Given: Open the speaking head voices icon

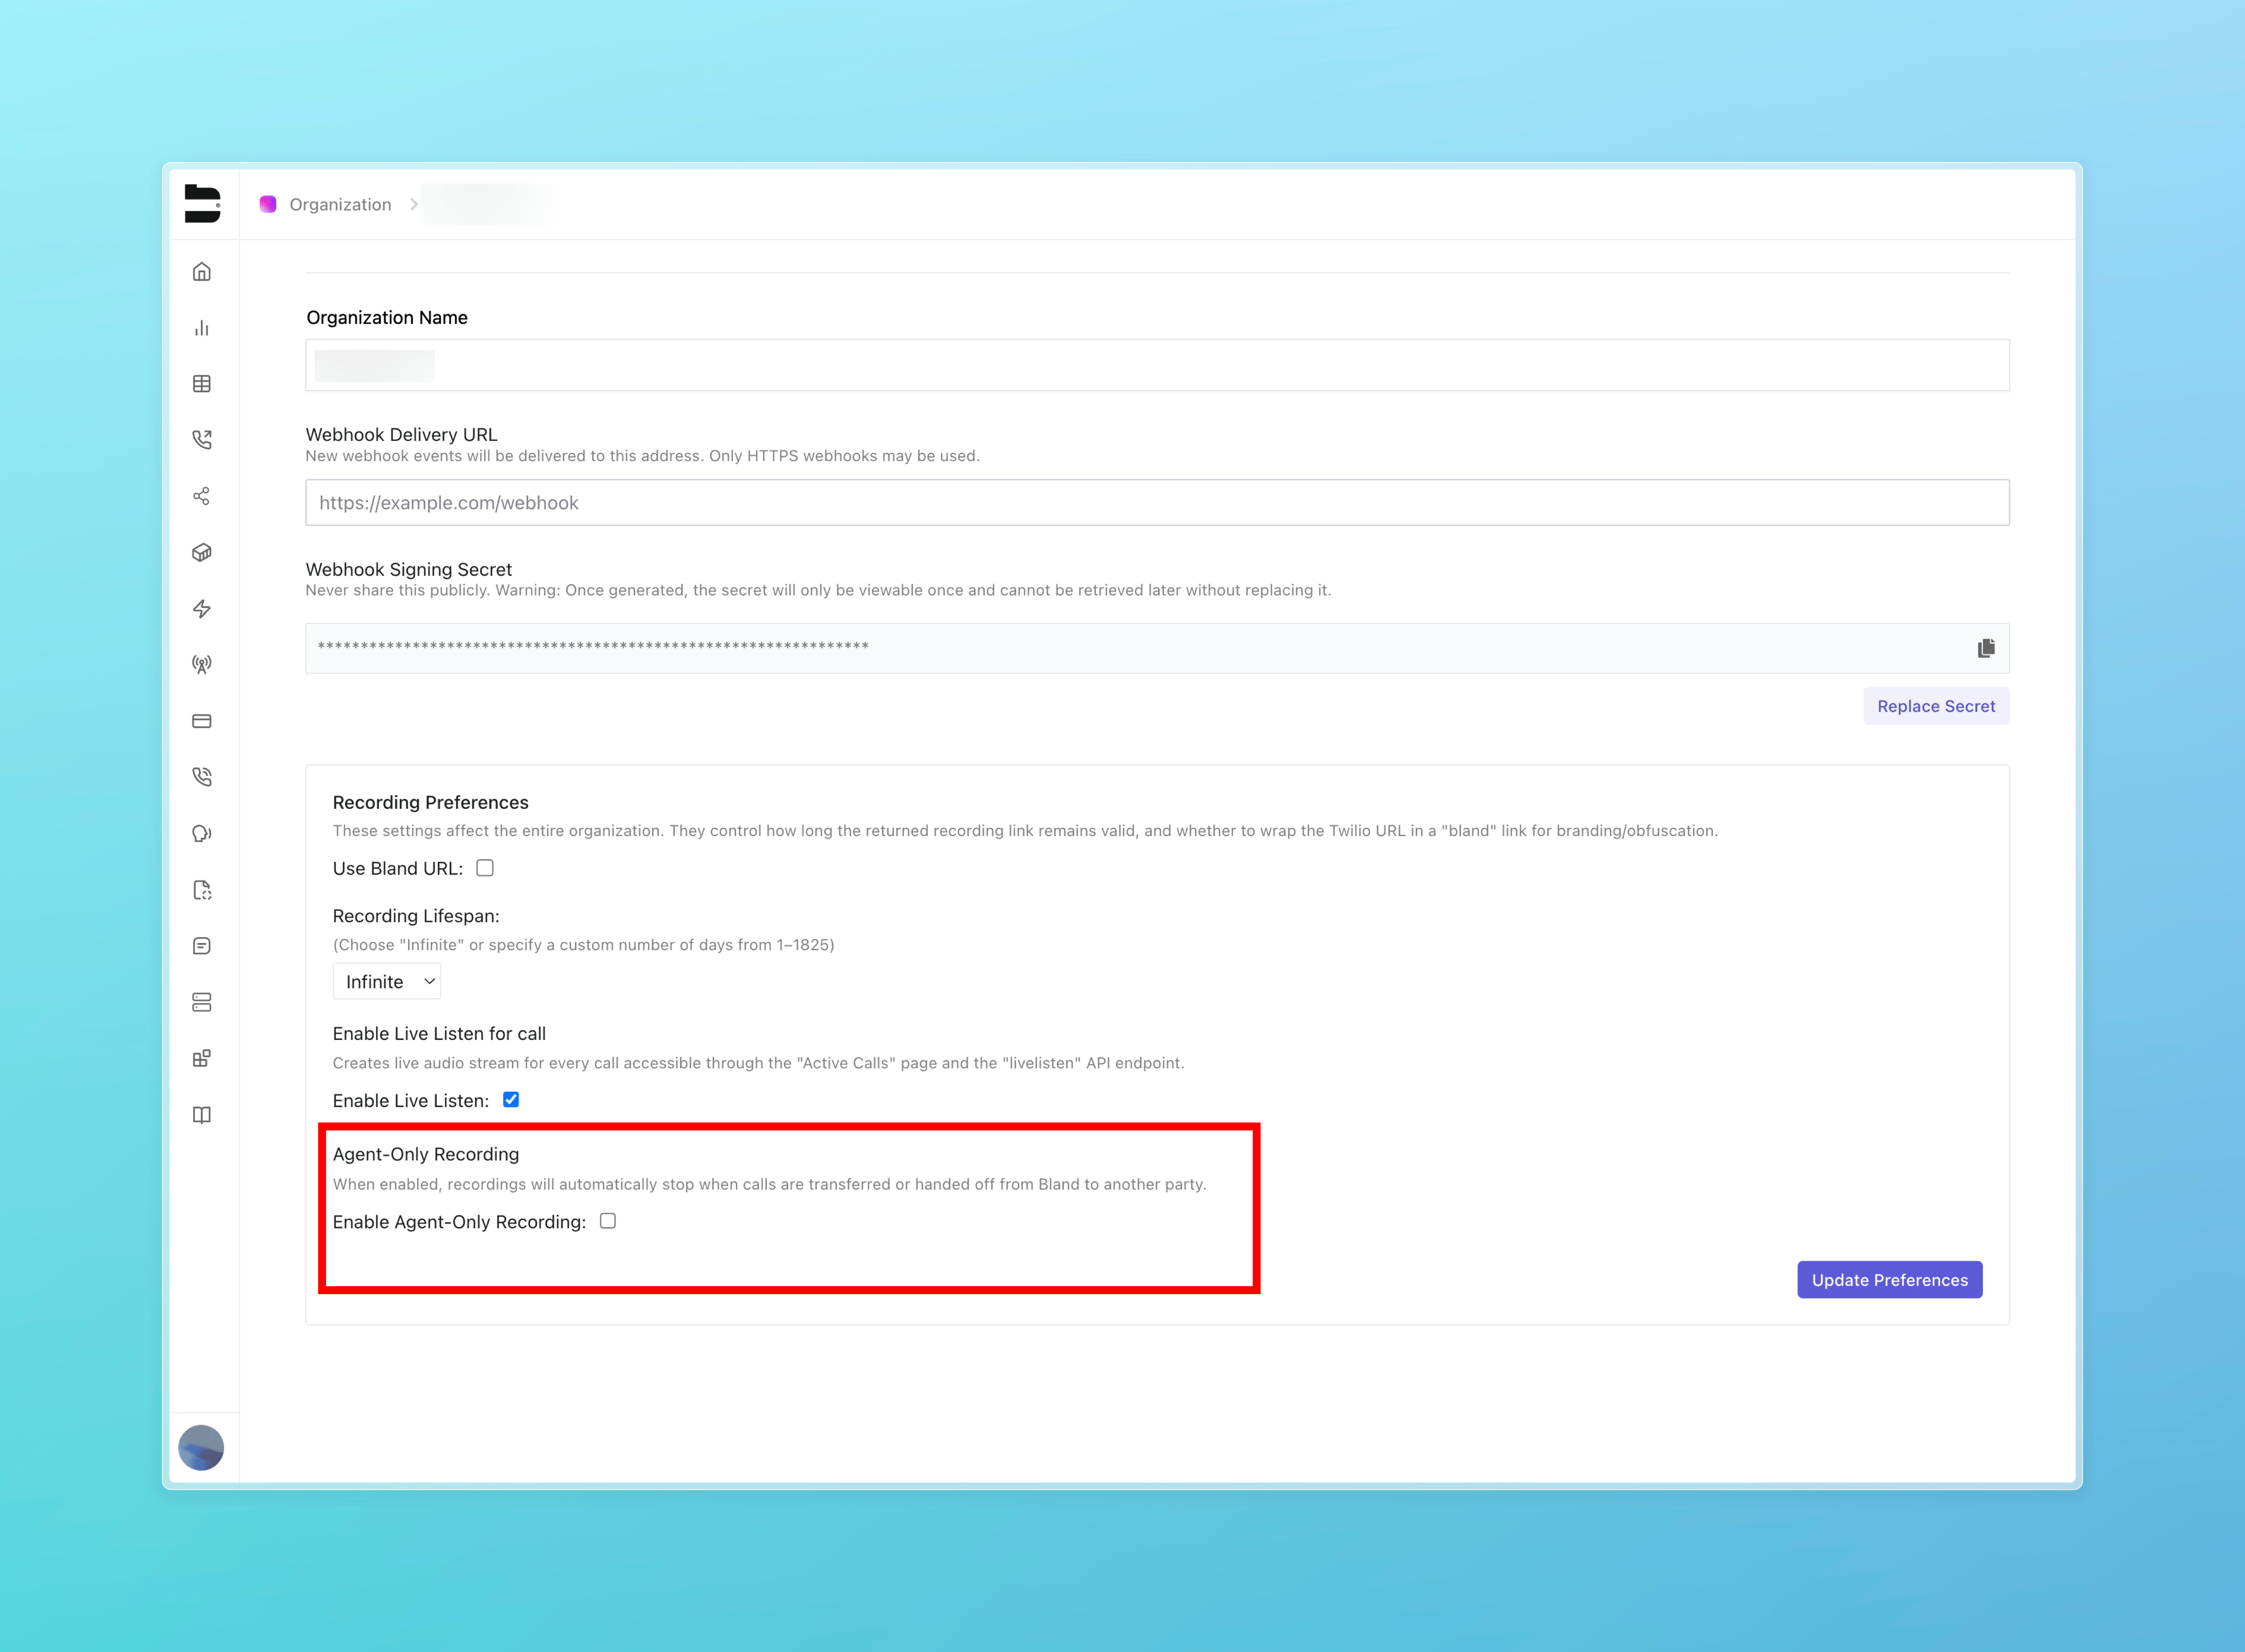Looking at the screenshot, I should pos(202,834).
